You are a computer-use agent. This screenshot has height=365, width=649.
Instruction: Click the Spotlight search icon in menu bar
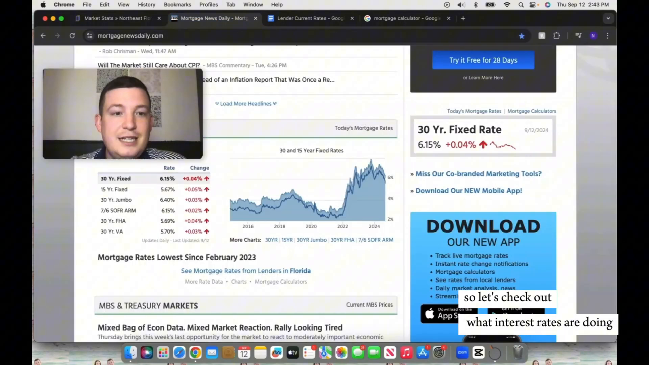[x=521, y=5]
